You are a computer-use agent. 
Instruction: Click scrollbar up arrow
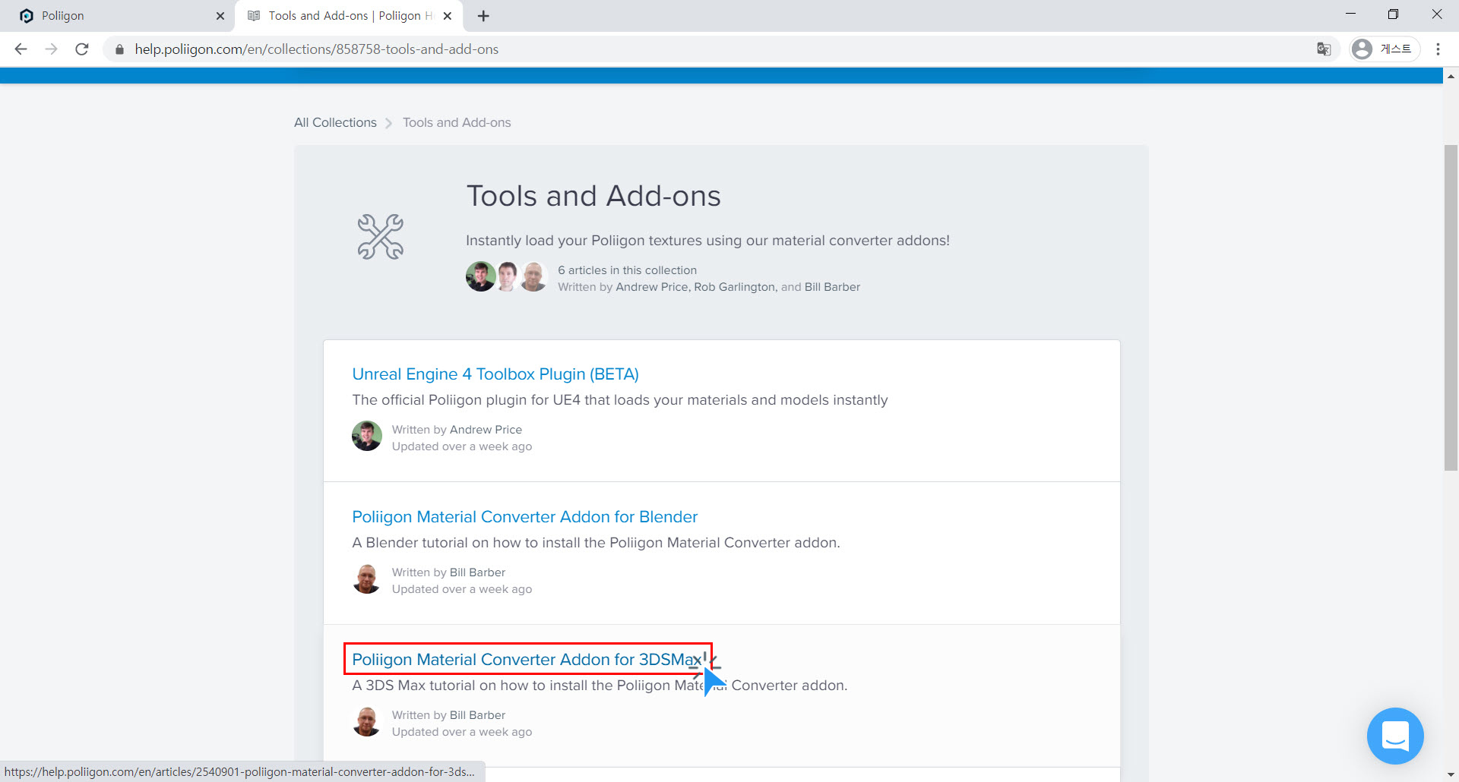click(1451, 76)
